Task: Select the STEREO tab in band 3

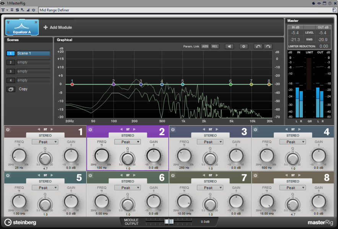Action: pyautogui.click(x=210, y=135)
